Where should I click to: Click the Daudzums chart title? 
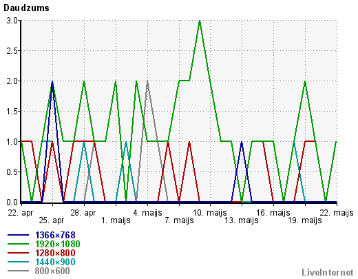26,8
